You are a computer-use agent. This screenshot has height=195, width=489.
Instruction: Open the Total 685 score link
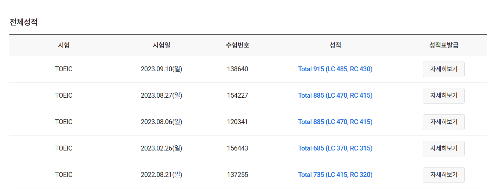[335, 148]
